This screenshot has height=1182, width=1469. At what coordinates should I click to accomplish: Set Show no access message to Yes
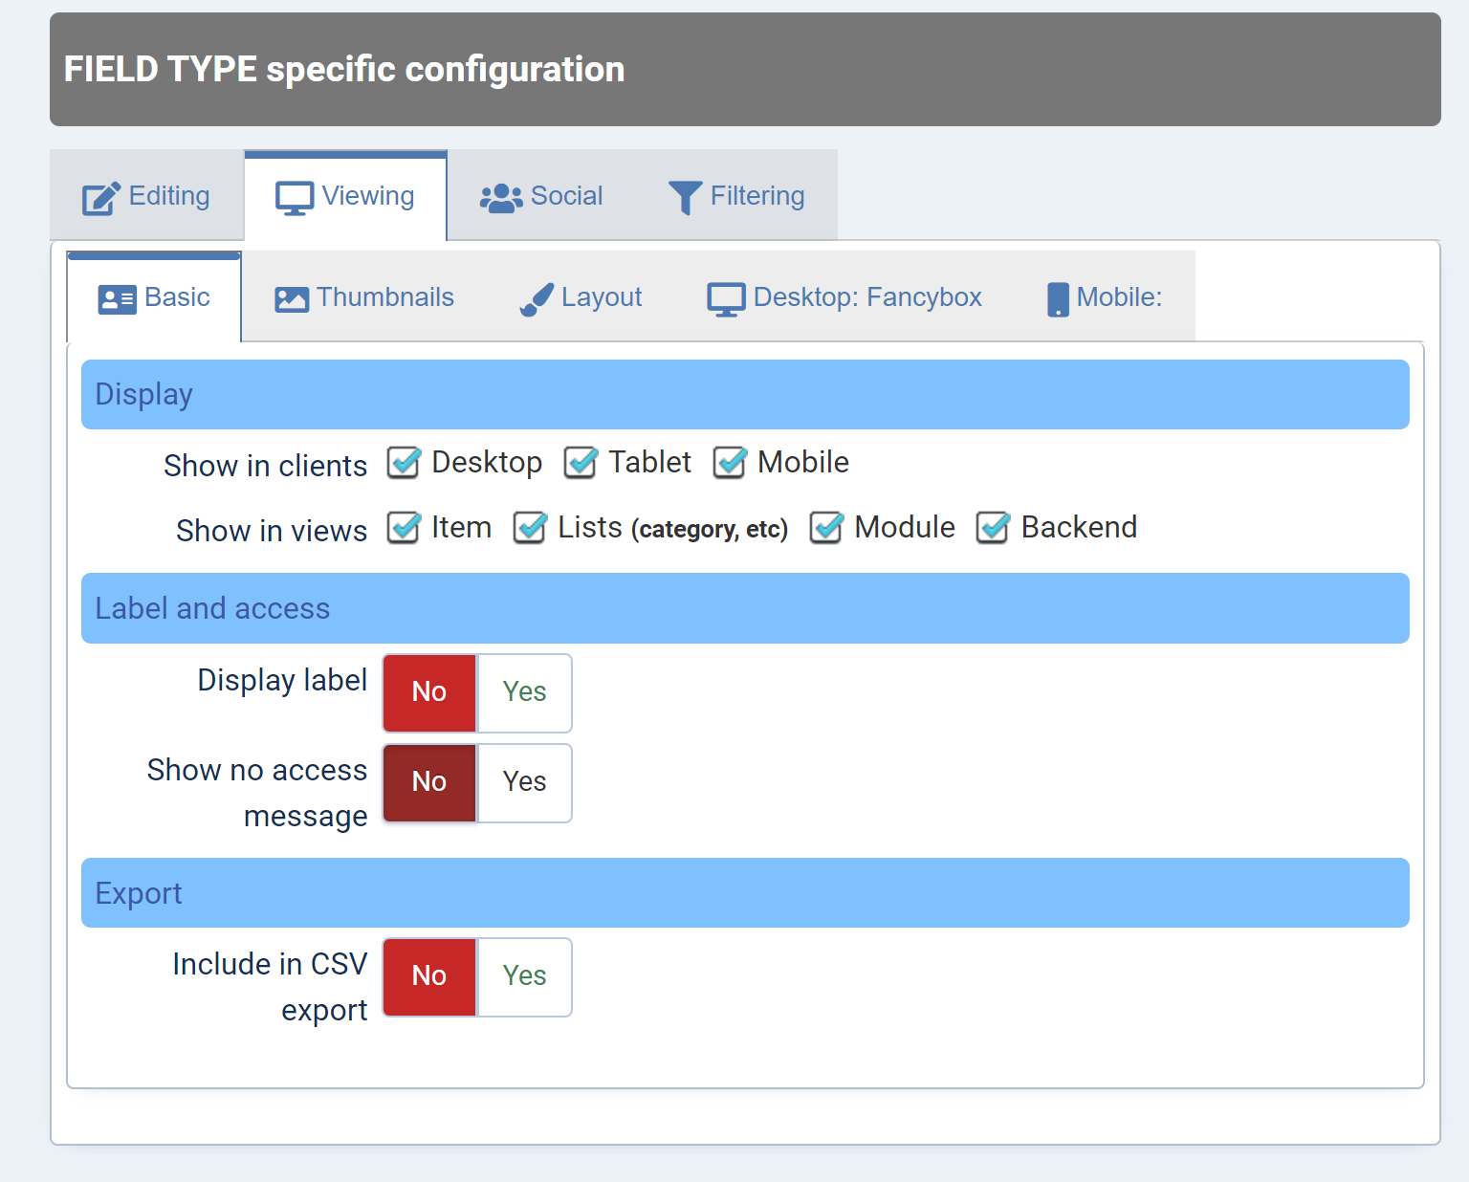pos(524,782)
